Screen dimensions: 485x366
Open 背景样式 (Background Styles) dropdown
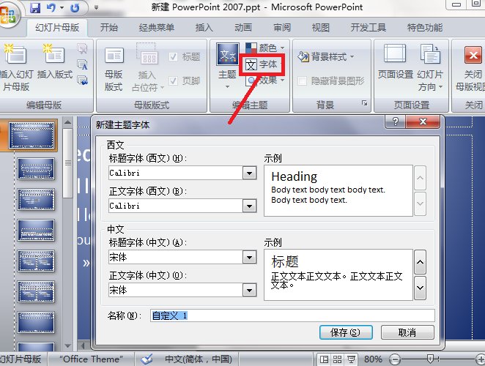(x=326, y=57)
